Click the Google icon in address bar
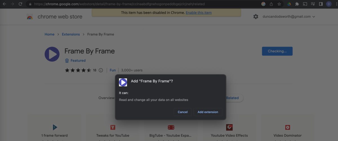Image resolution: width=338 pixels, height=141 pixels. [x=263, y=4]
